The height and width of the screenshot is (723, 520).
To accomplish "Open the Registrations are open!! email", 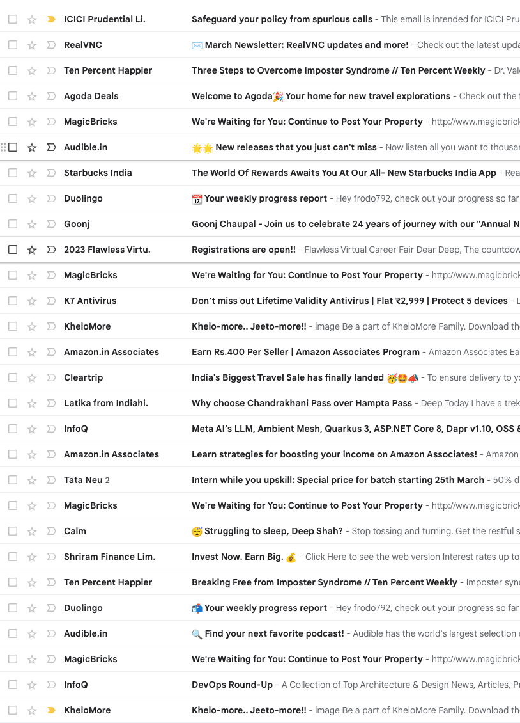I will 244,250.
